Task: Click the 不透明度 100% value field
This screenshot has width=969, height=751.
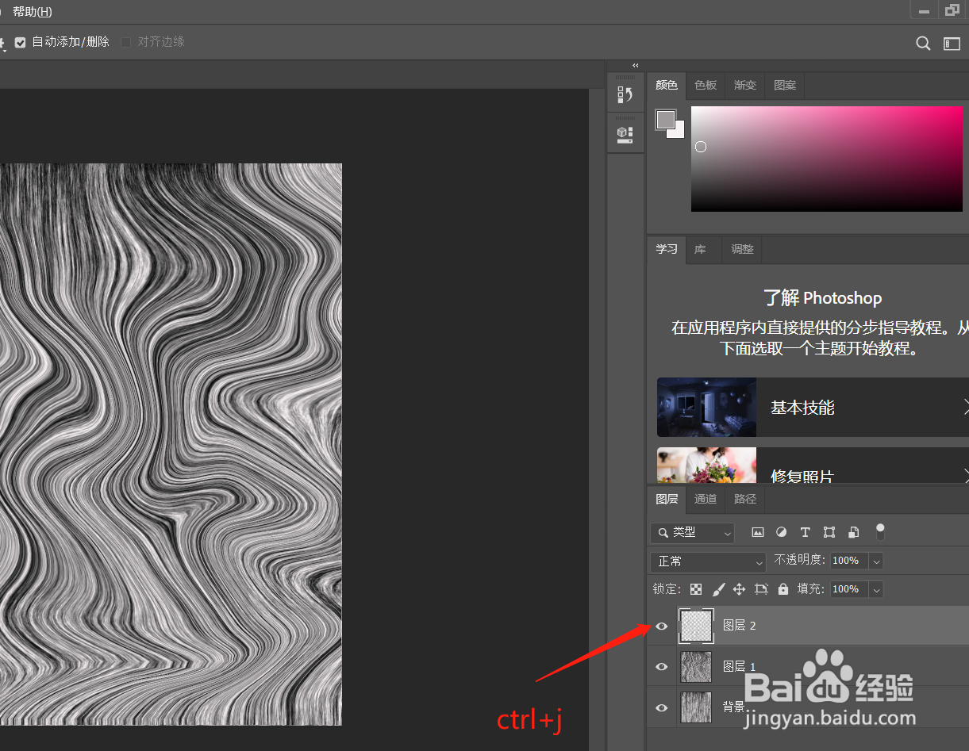Action: (x=849, y=561)
